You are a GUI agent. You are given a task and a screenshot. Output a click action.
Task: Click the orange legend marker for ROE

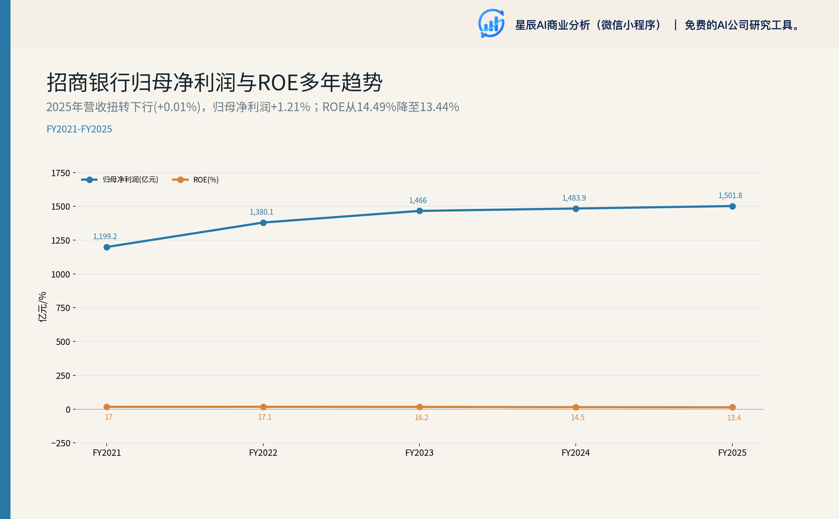coord(180,180)
